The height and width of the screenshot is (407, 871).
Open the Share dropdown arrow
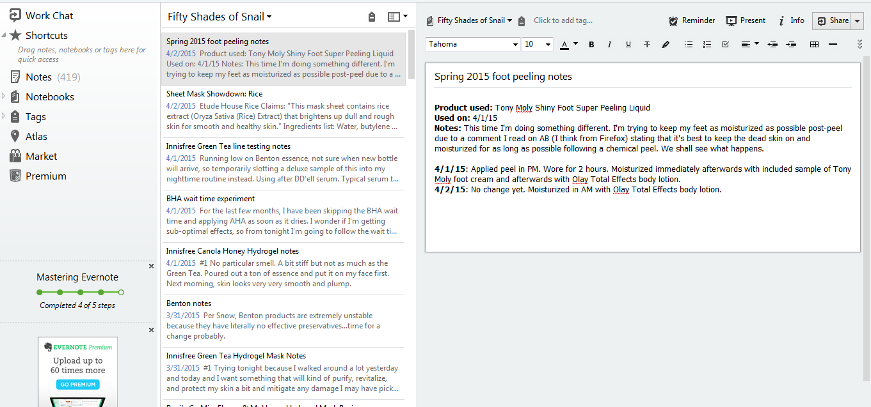pos(858,21)
